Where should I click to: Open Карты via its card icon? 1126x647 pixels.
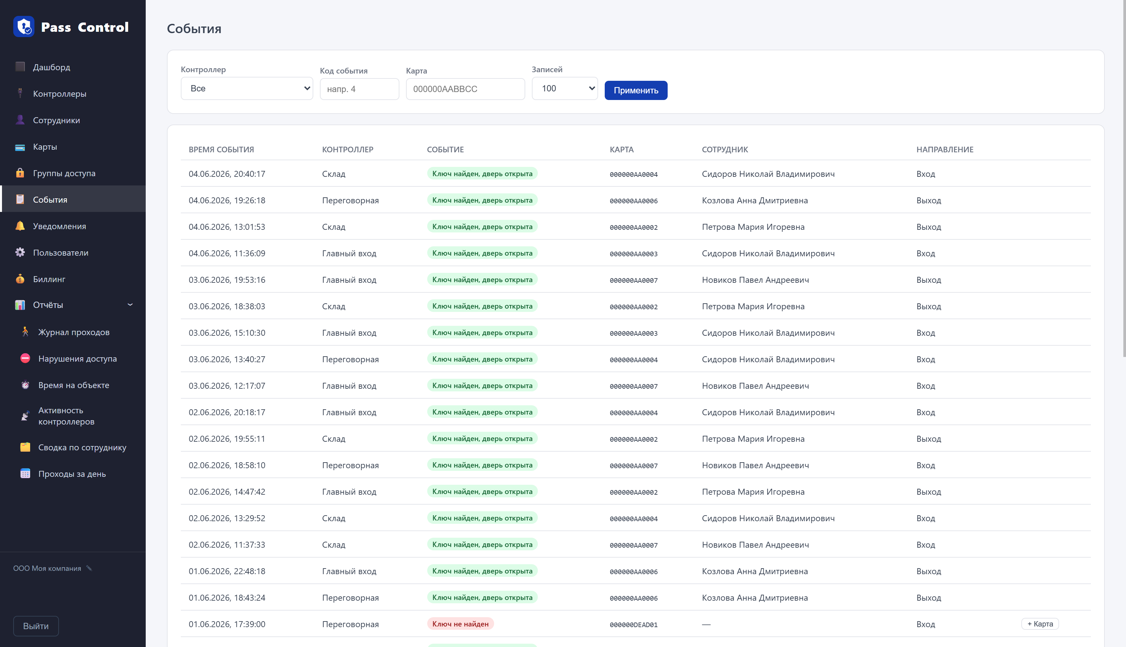[x=20, y=147]
